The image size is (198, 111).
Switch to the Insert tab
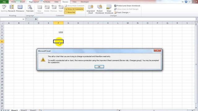[23, 2]
